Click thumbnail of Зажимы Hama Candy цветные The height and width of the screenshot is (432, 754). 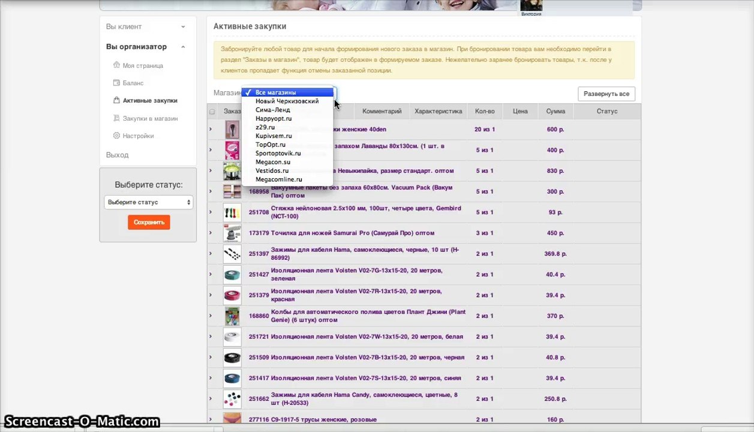232,399
